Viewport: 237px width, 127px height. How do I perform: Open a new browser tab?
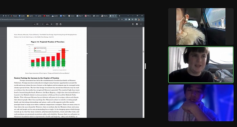click(120, 16)
